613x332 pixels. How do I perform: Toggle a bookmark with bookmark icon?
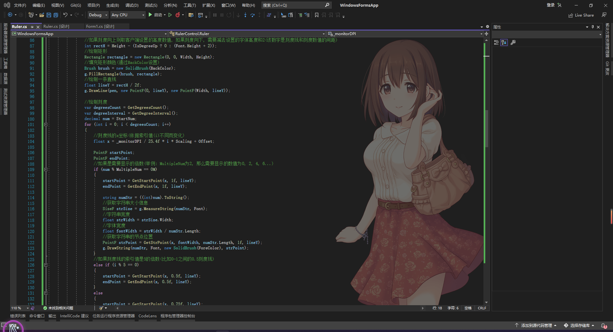[x=317, y=15]
